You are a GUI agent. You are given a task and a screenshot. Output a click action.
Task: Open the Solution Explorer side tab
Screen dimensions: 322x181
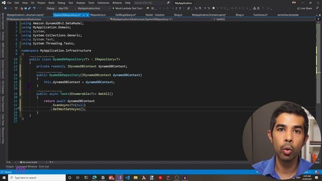(3, 69)
